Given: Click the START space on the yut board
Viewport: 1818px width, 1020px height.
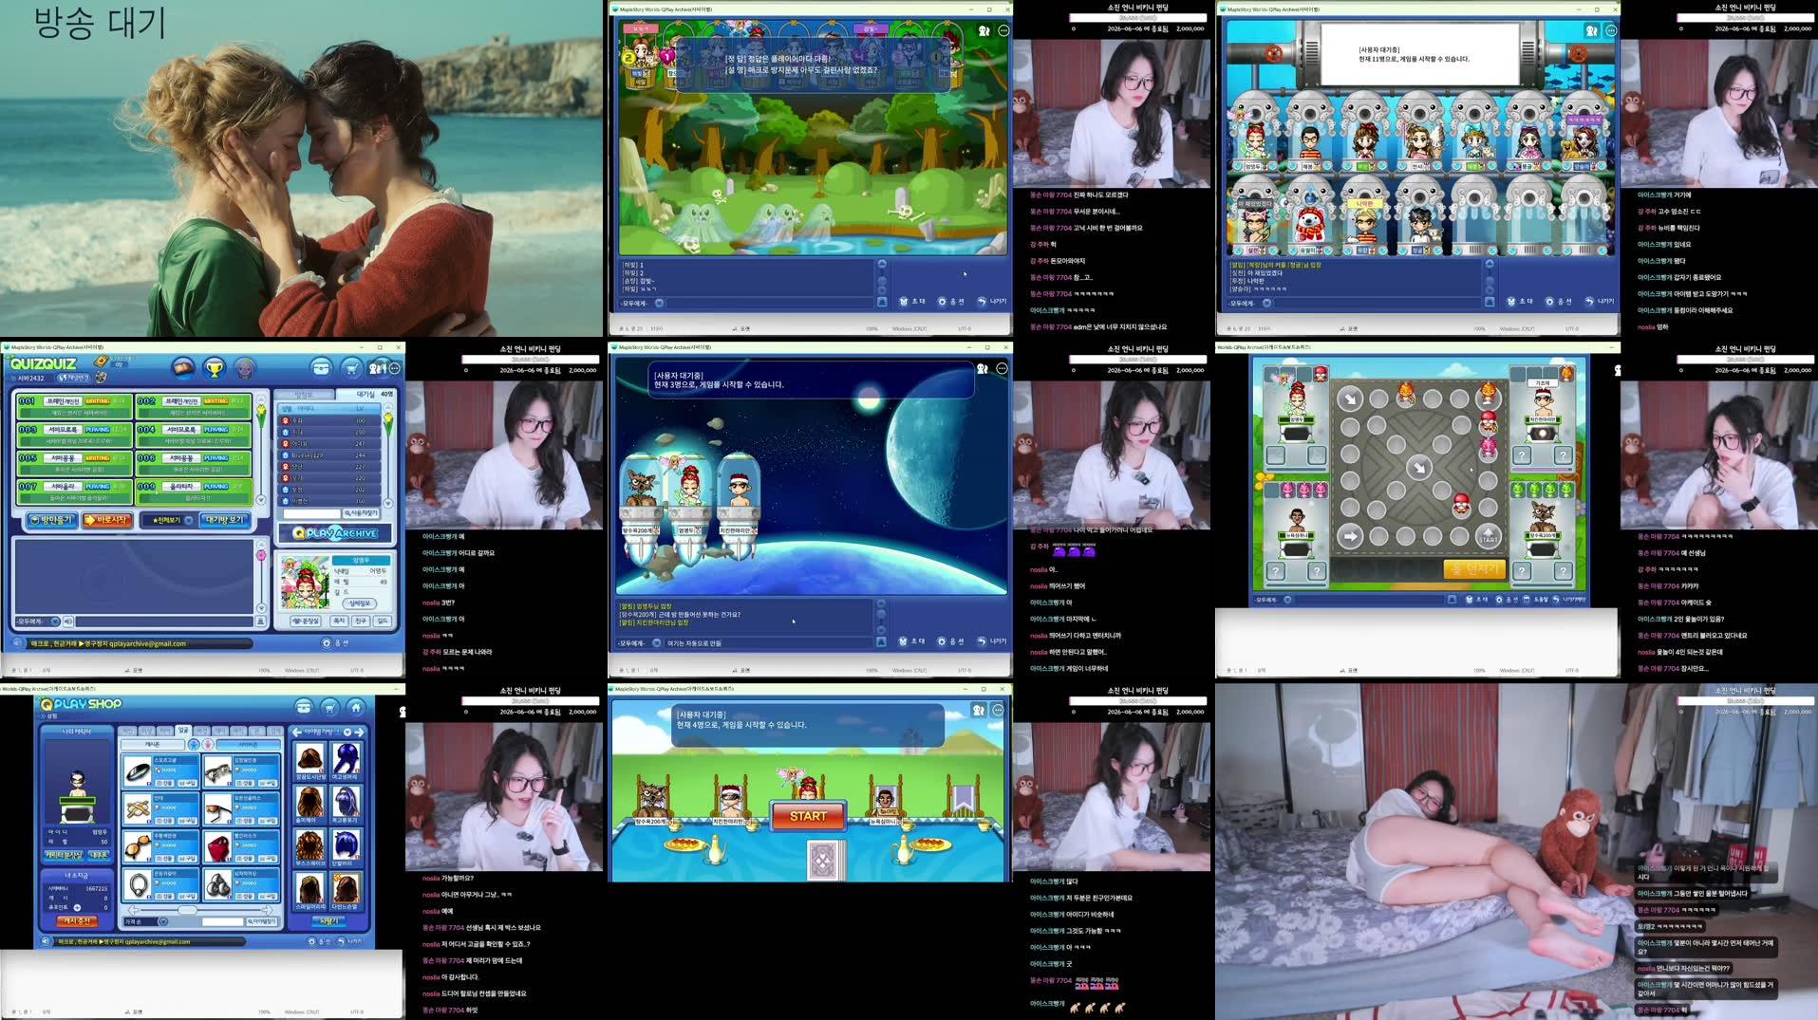Looking at the screenshot, I should tap(1489, 536).
